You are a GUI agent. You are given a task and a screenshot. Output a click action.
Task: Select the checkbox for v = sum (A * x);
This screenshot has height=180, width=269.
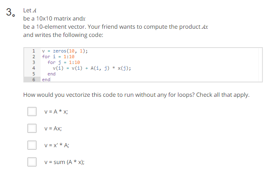click(x=32, y=162)
